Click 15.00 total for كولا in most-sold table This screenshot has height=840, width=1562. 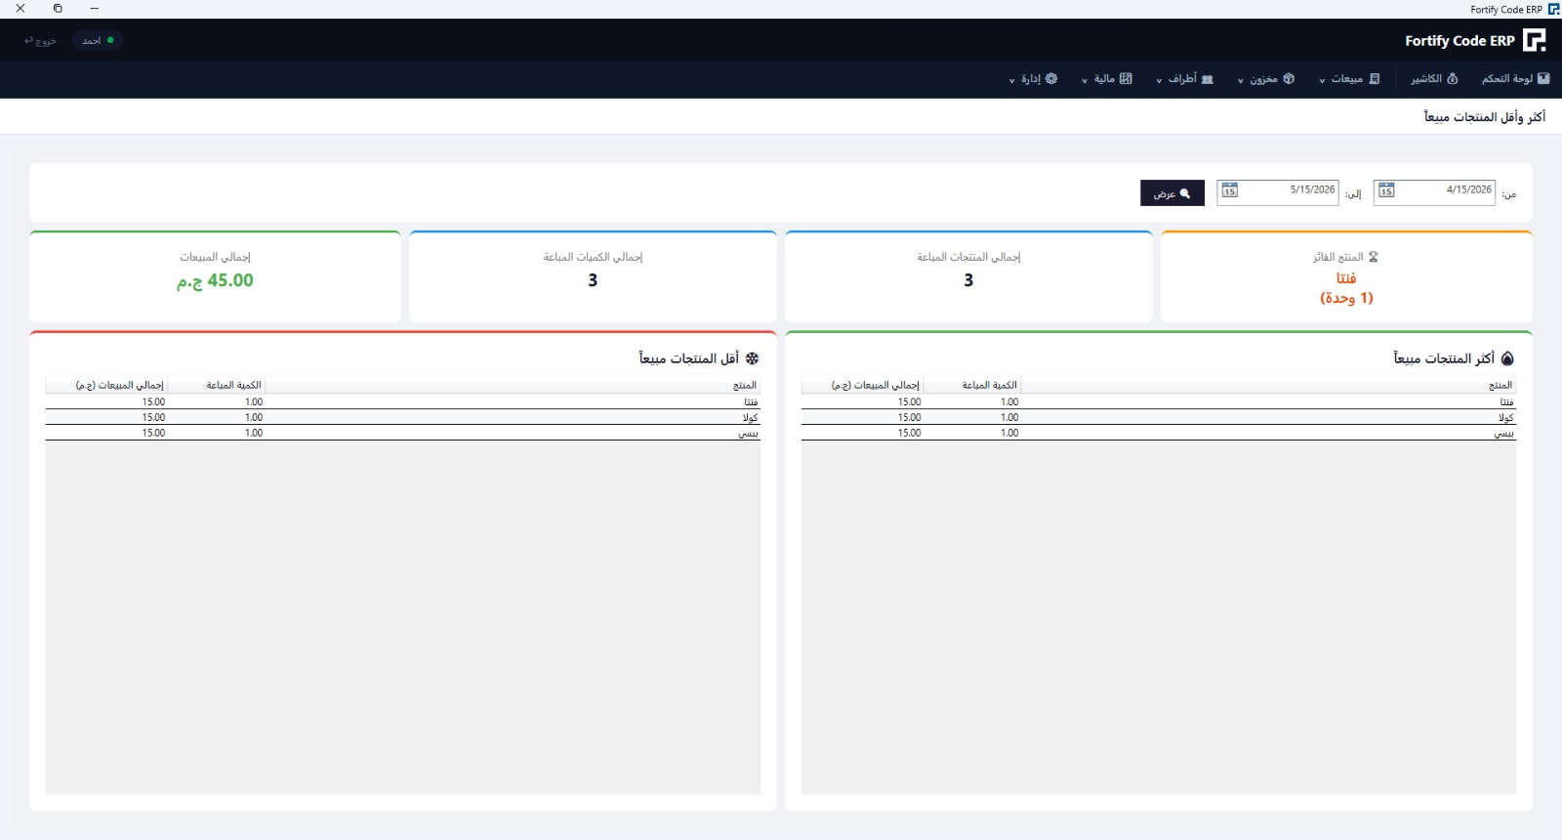point(909,417)
